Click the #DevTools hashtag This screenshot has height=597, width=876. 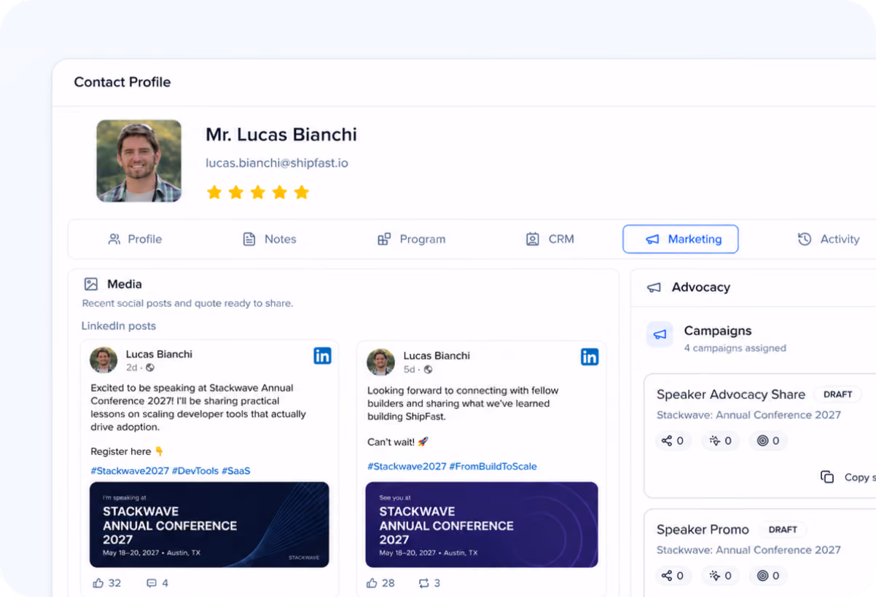pyautogui.click(x=195, y=471)
